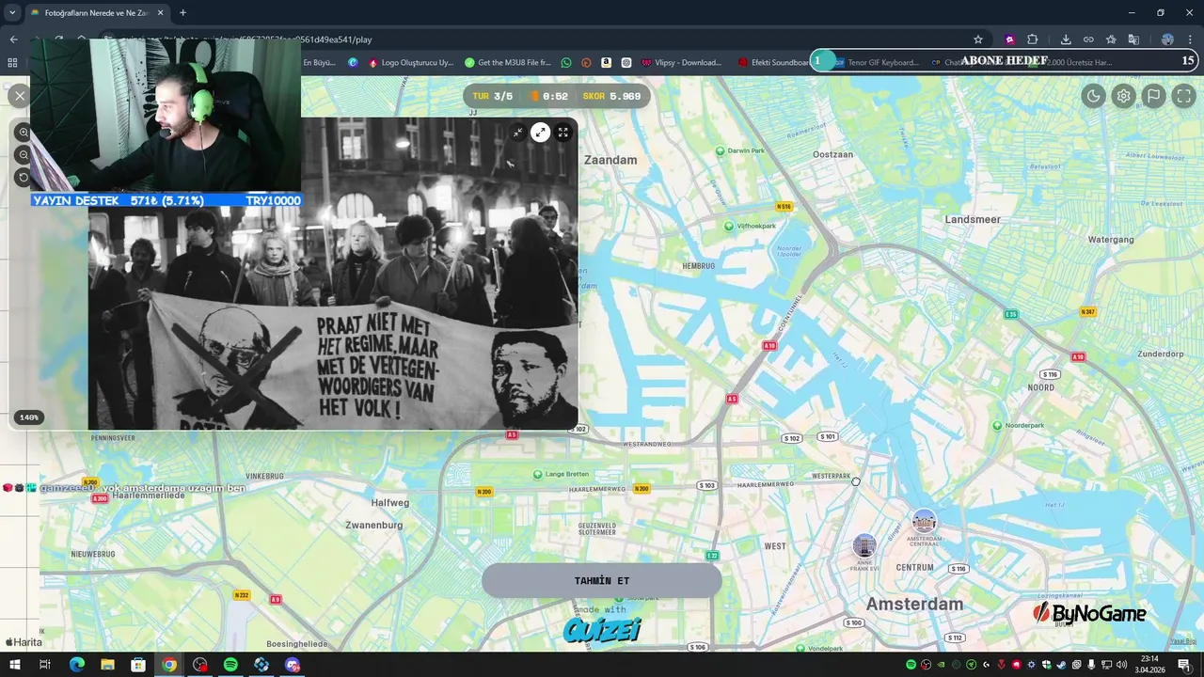Reset the photo view rotation icon

(x=24, y=178)
